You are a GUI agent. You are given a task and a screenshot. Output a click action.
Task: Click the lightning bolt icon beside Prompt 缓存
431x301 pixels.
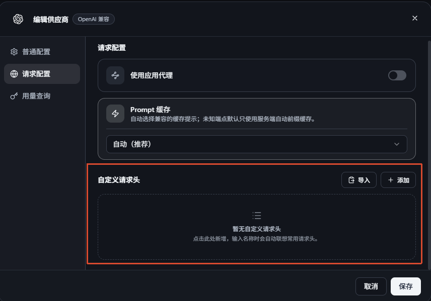point(115,114)
